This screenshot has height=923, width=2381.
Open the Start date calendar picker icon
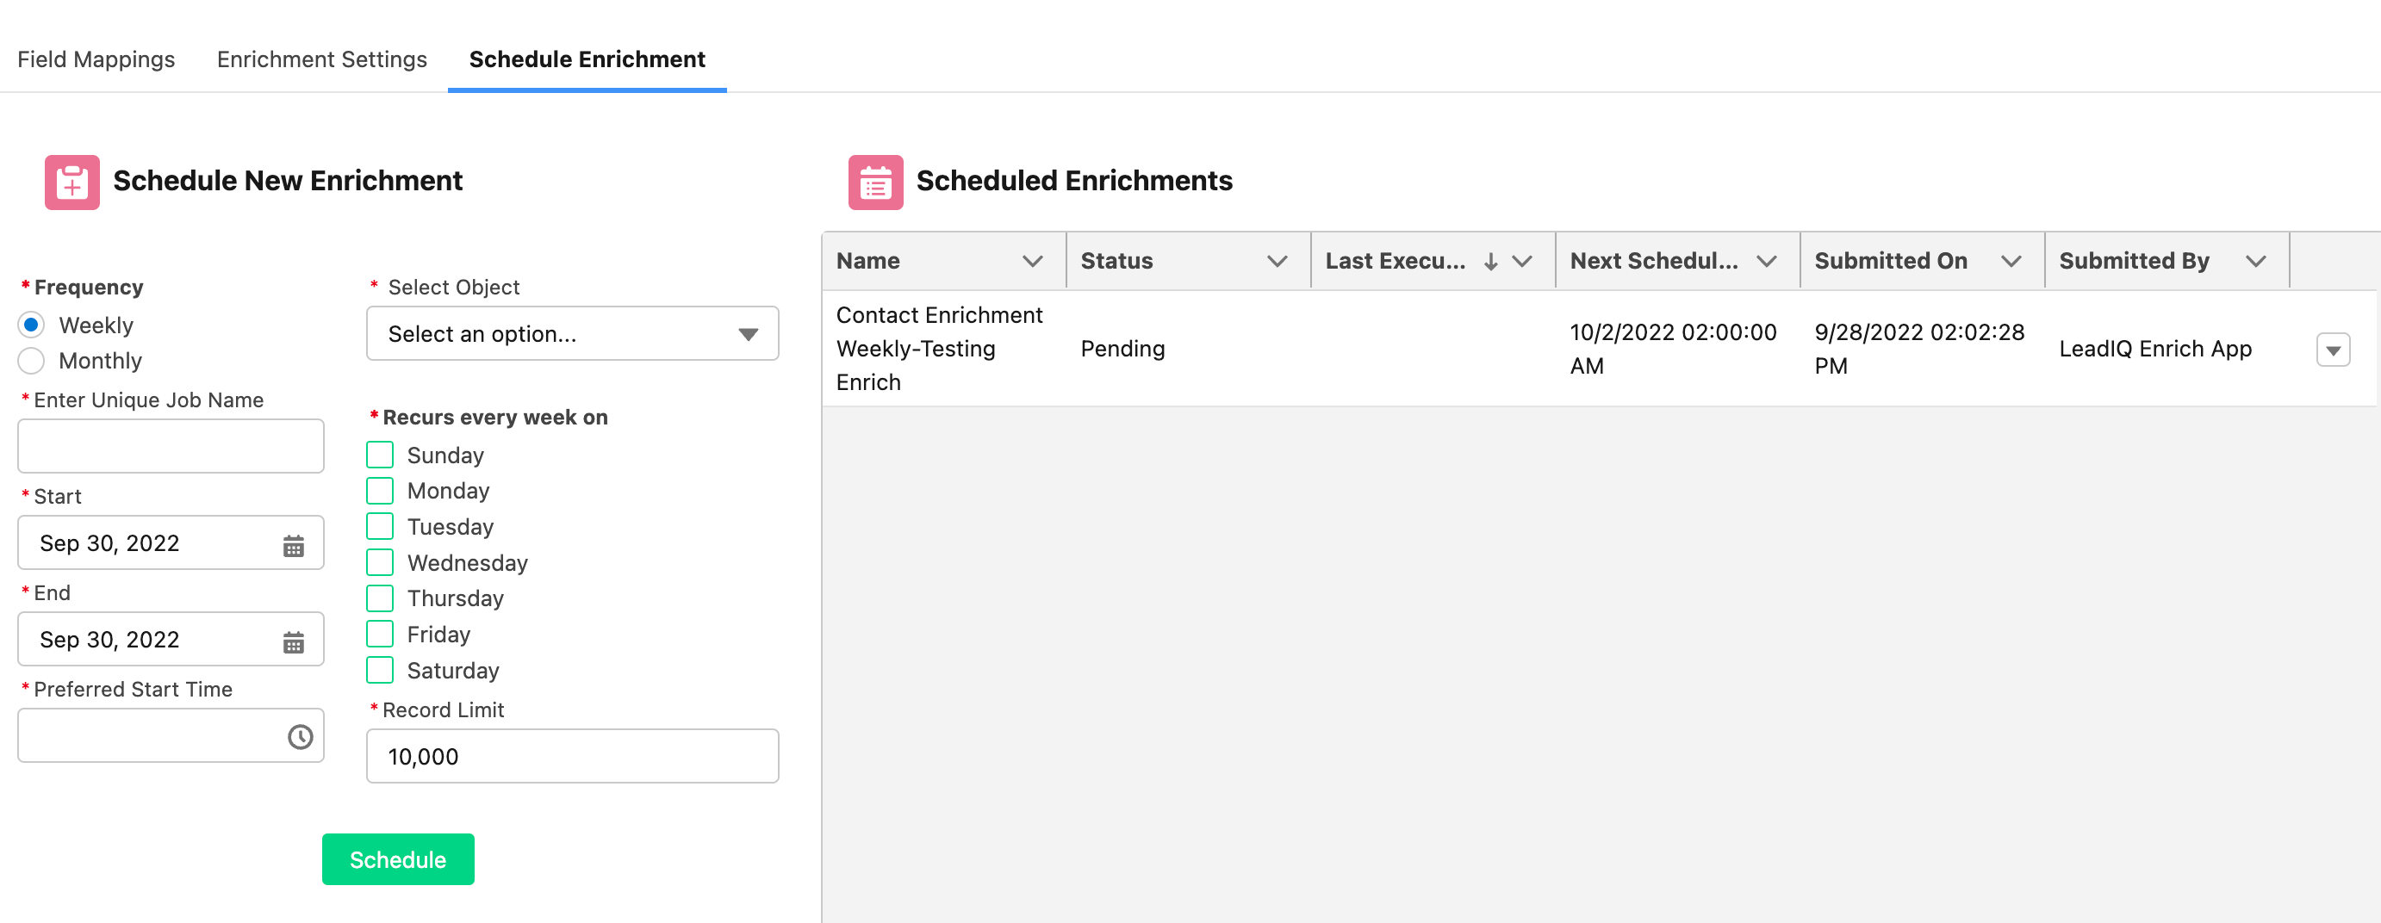coord(293,546)
